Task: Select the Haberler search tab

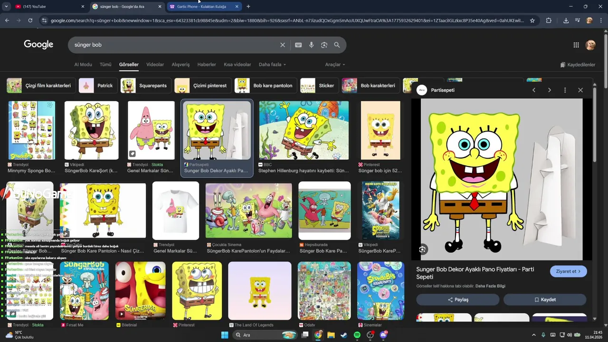Action: 207,65
